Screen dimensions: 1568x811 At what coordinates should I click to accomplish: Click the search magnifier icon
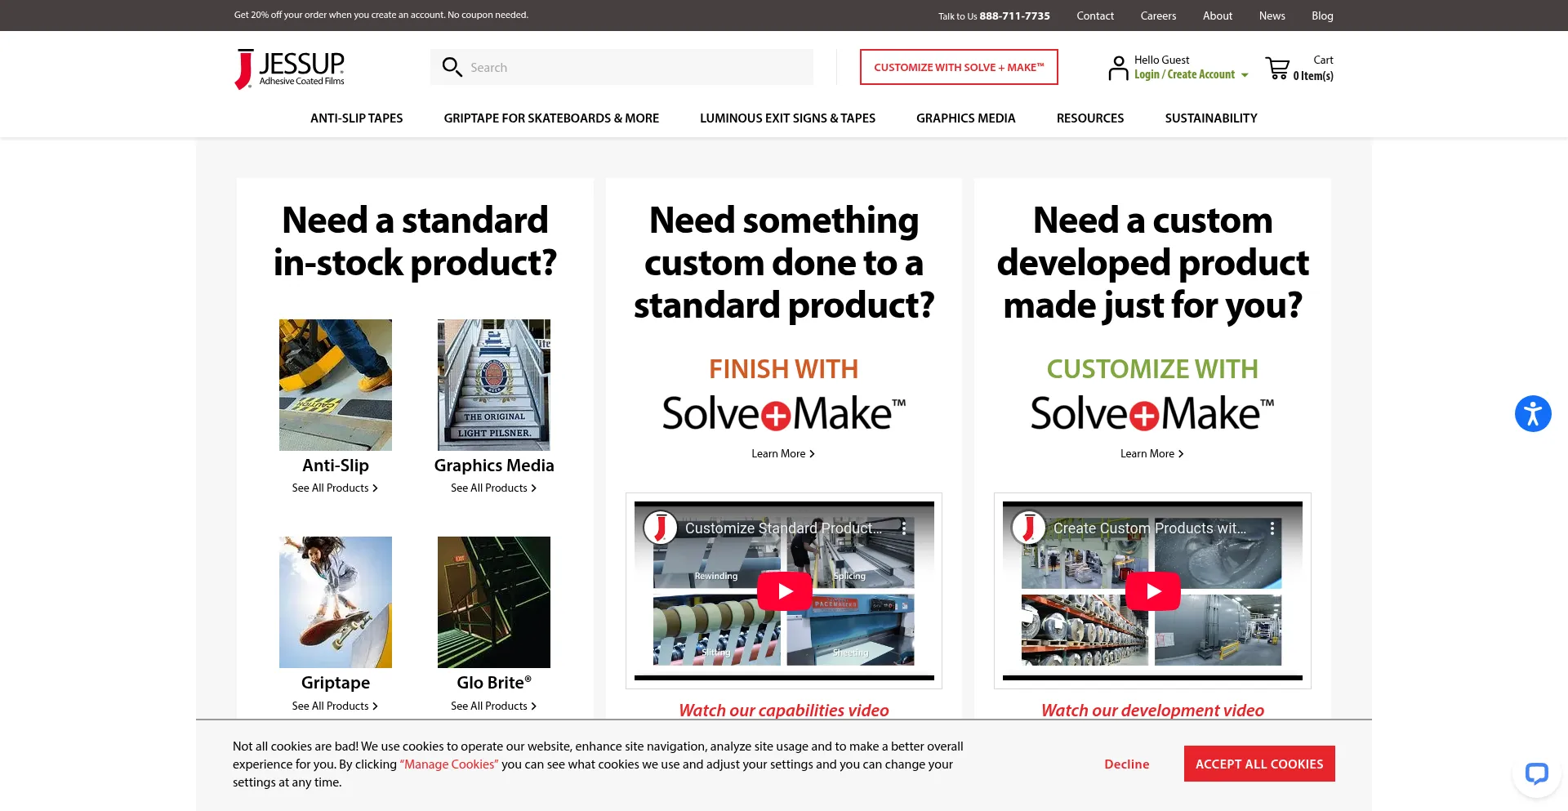pyautogui.click(x=452, y=67)
